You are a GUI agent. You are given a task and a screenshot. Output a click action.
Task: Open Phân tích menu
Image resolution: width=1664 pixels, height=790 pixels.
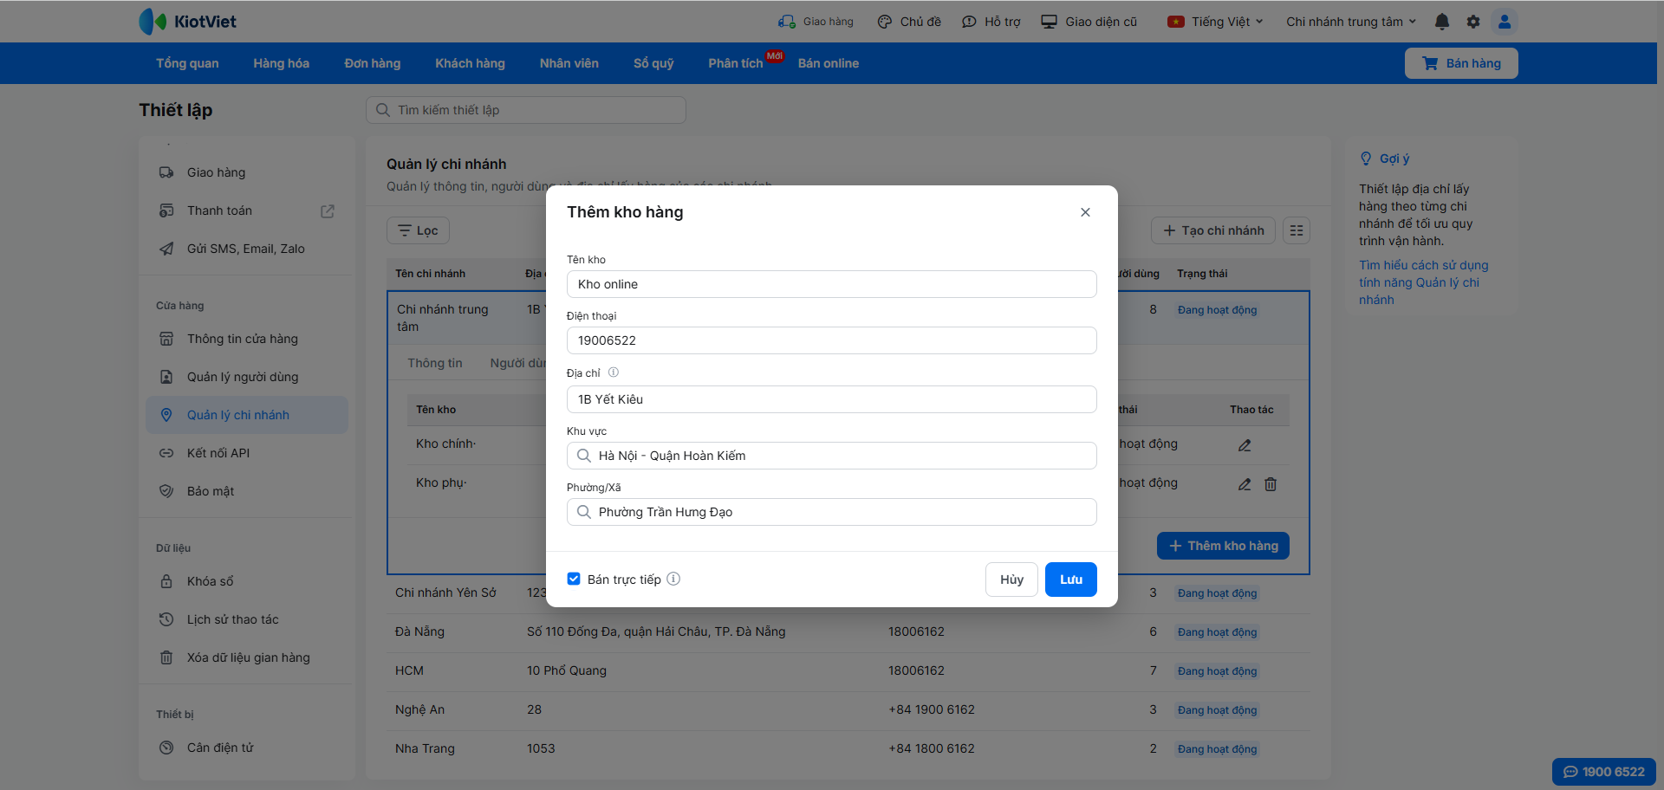click(x=736, y=63)
